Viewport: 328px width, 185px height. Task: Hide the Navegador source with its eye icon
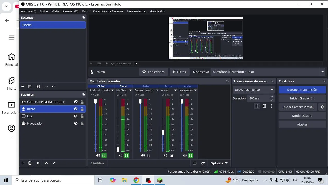click(76, 123)
